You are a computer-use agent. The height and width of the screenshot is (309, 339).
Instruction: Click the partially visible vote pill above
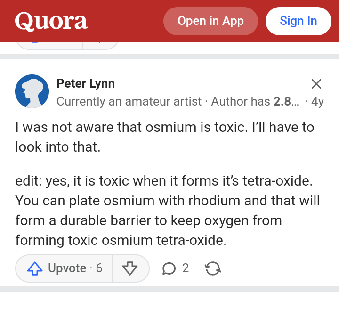[67, 45]
